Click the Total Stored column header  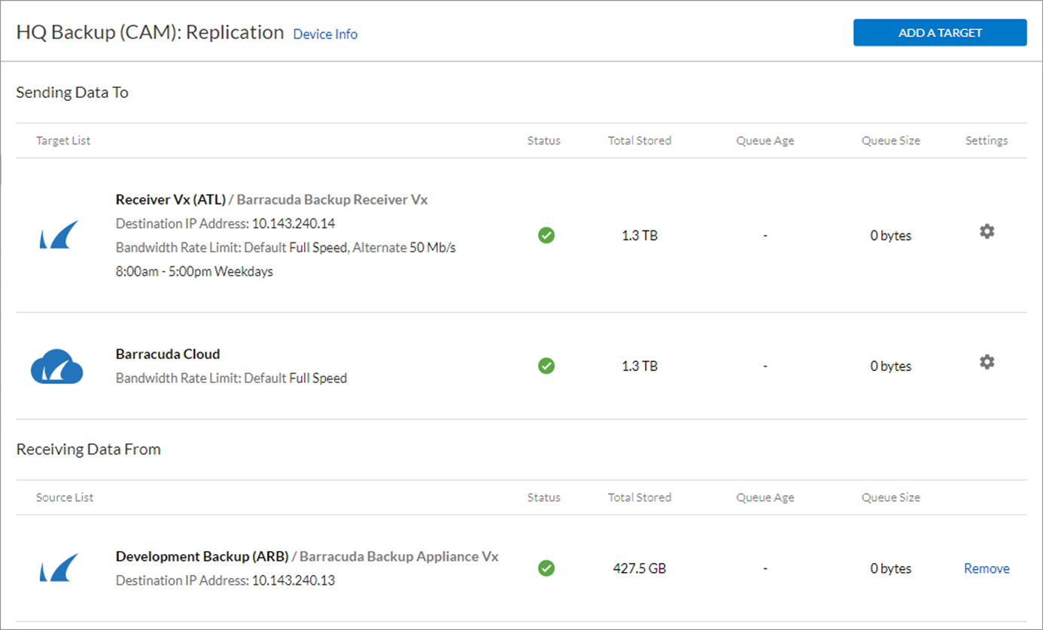coord(639,140)
